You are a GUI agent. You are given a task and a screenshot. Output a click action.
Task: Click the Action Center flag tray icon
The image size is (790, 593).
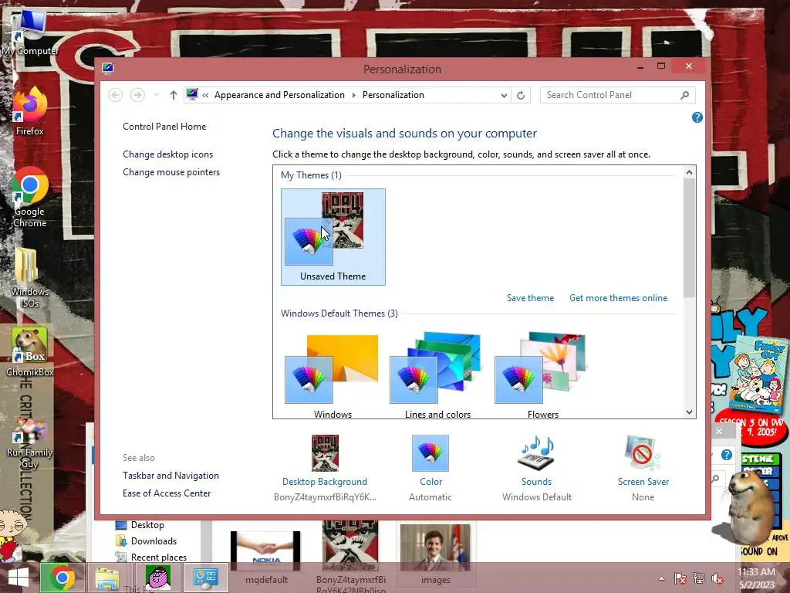pyautogui.click(x=680, y=578)
